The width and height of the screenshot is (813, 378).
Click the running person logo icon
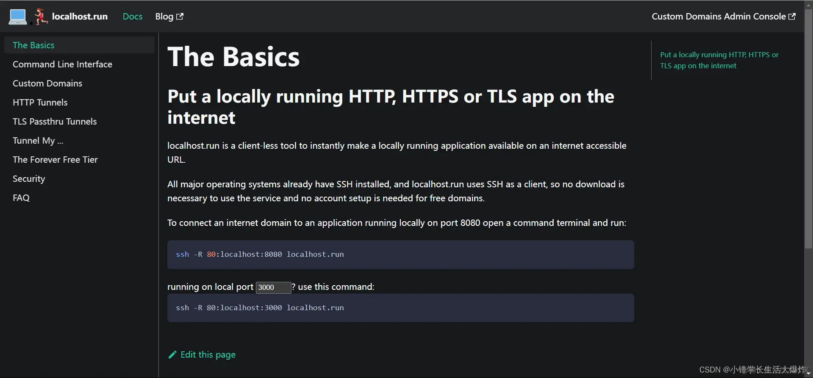click(x=41, y=17)
